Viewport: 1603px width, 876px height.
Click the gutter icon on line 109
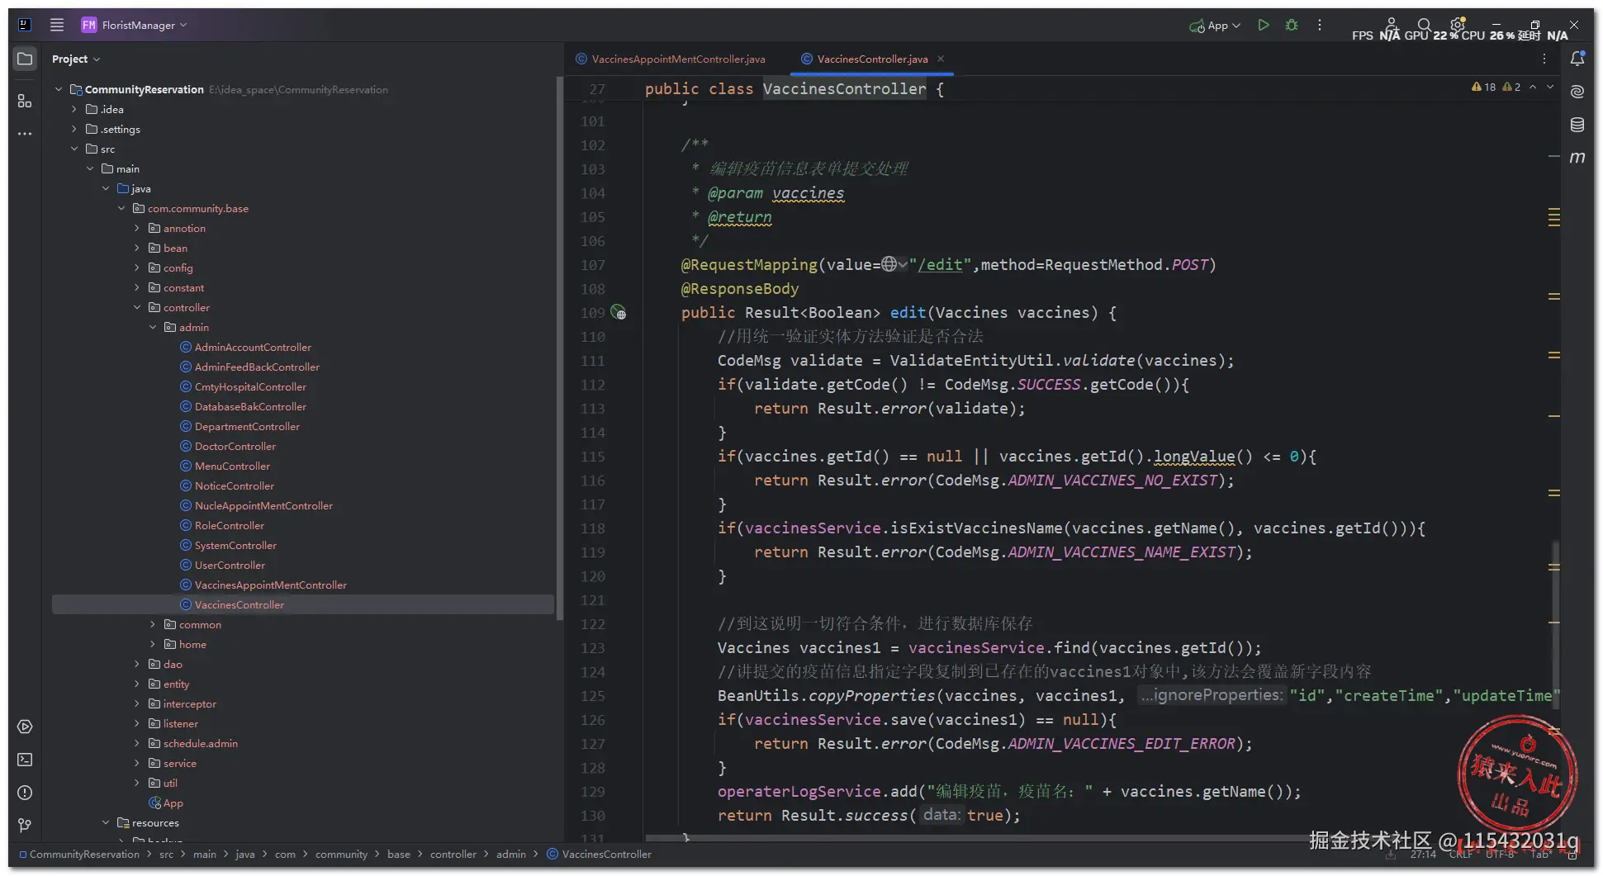pyautogui.click(x=619, y=313)
